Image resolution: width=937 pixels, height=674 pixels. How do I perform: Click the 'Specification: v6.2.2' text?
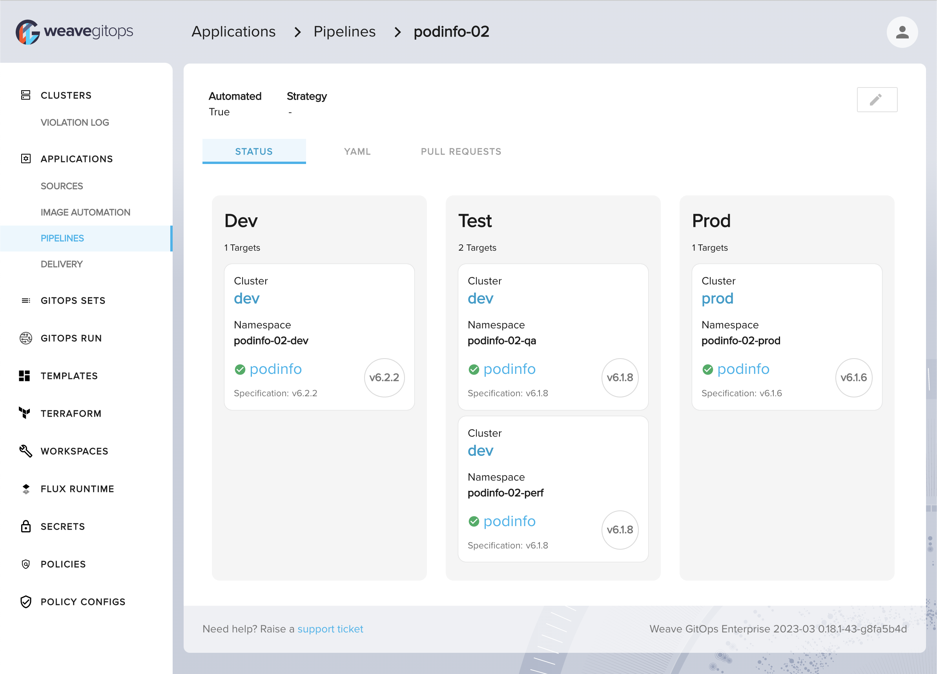pos(275,393)
